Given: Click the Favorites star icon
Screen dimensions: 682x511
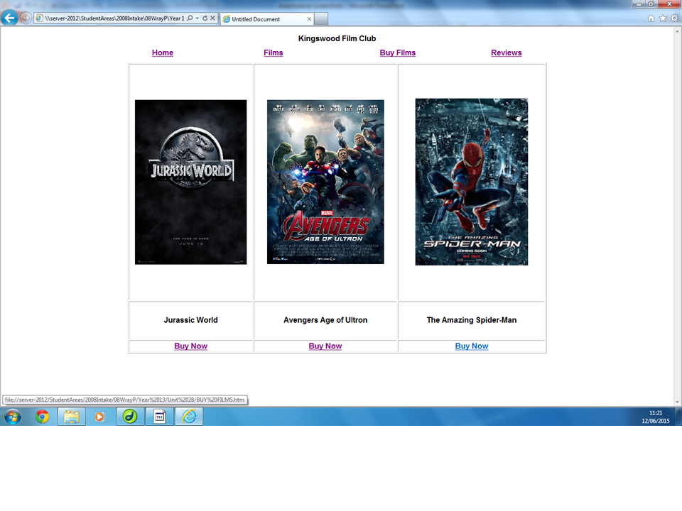Looking at the screenshot, I should pyautogui.click(x=663, y=18).
